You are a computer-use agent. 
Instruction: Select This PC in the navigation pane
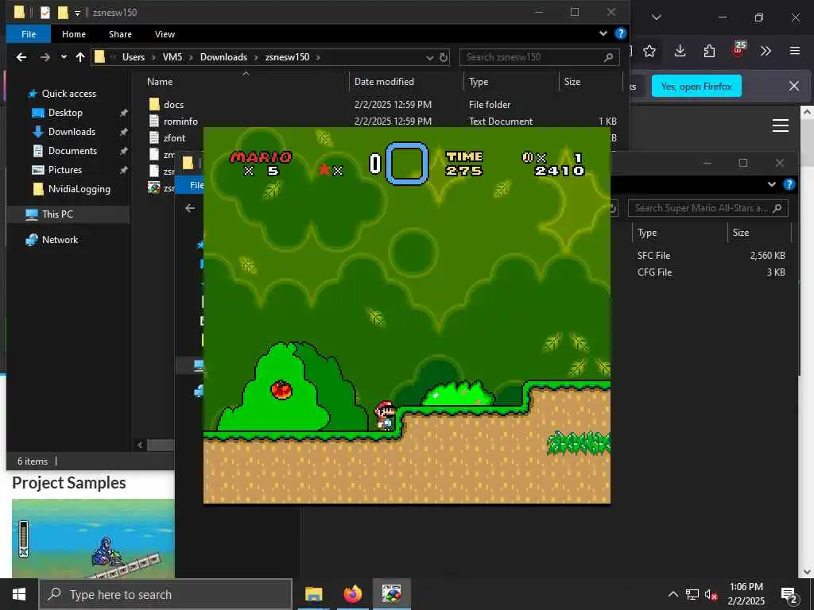57,214
